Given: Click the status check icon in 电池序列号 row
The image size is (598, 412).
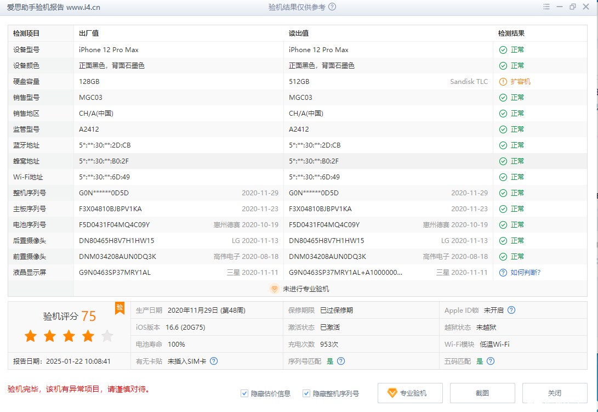Looking at the screenshot, I should (503, 225).
